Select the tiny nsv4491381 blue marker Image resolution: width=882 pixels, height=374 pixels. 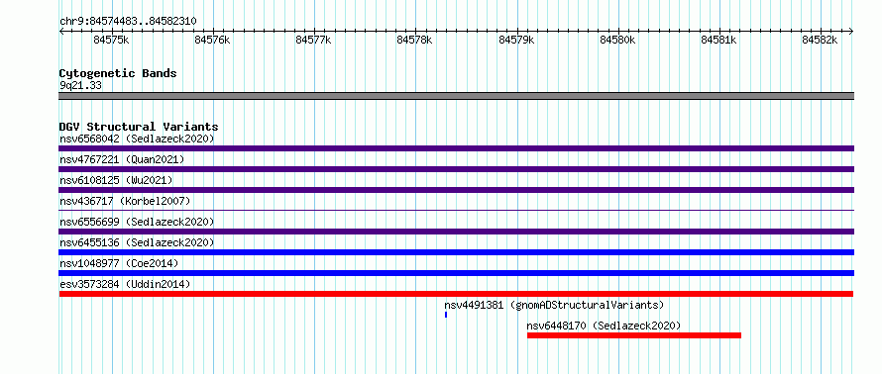(x=446, y=315)
